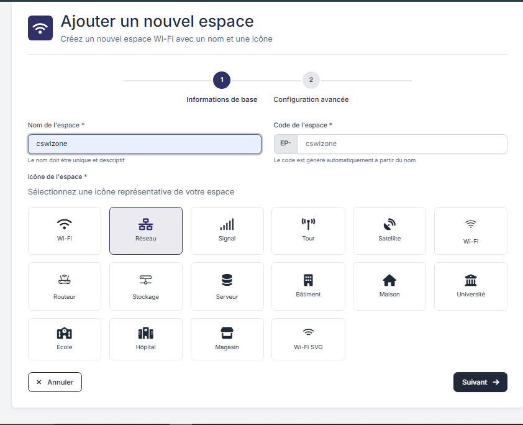Select the Maison icon
Viewport: 523px width, 425px height.
(x=389, y=286)
